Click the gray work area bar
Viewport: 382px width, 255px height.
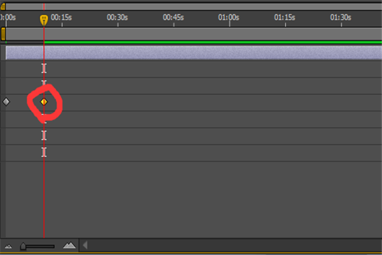click(x=194, y=34)
